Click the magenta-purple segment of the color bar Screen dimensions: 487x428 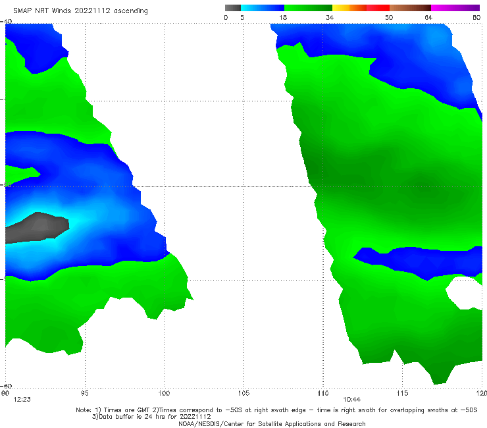point(455,8)
